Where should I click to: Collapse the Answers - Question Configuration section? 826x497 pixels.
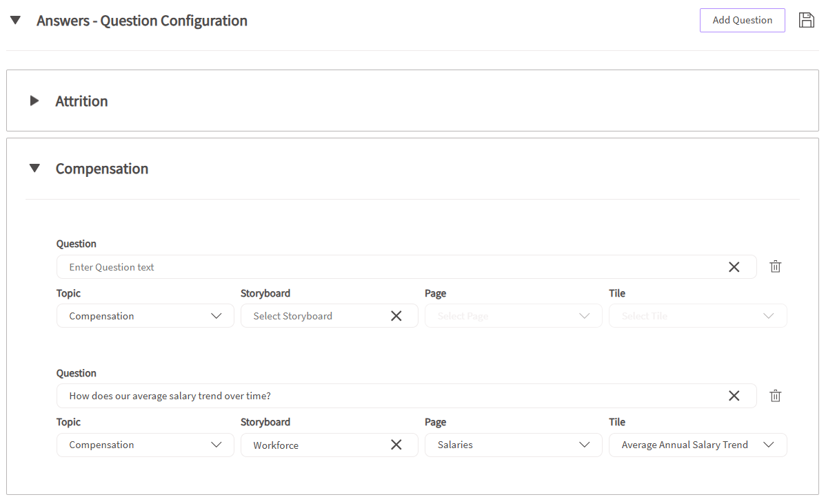(15, 21)
